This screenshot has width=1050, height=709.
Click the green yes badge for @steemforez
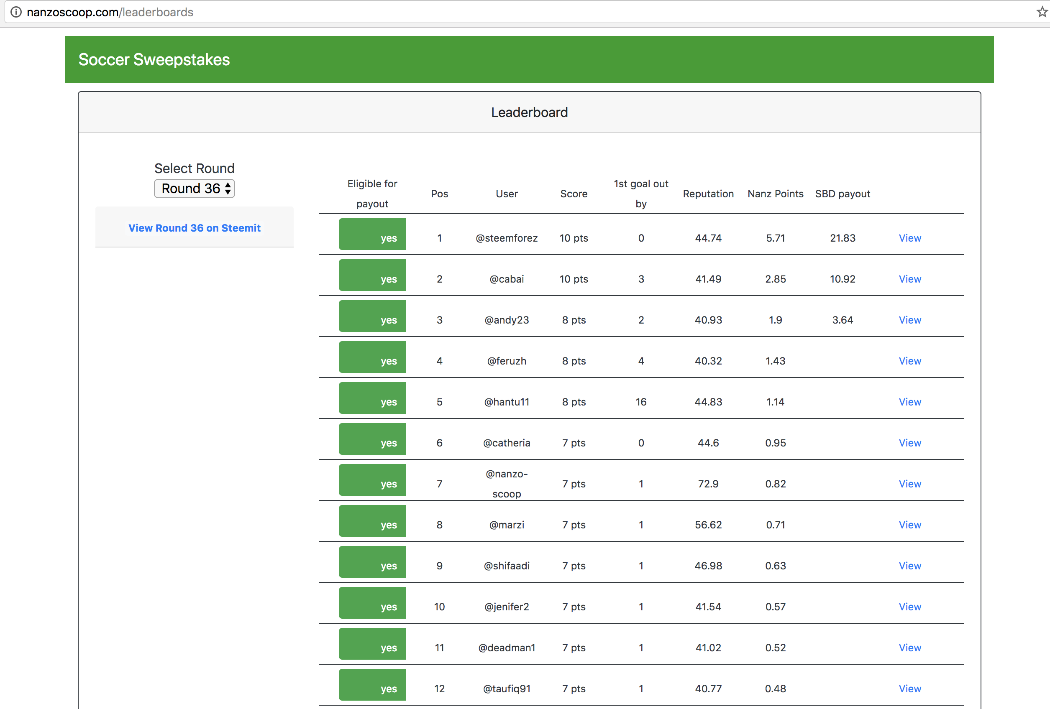372,235
